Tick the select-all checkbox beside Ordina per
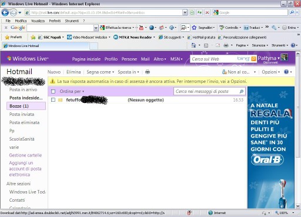 pos(53,91)
